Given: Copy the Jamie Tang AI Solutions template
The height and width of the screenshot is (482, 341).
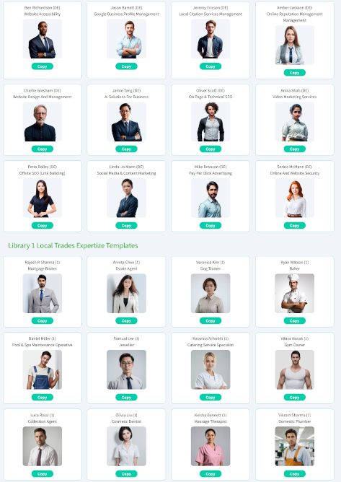Looking at the screenshot, I should [126, 149].
